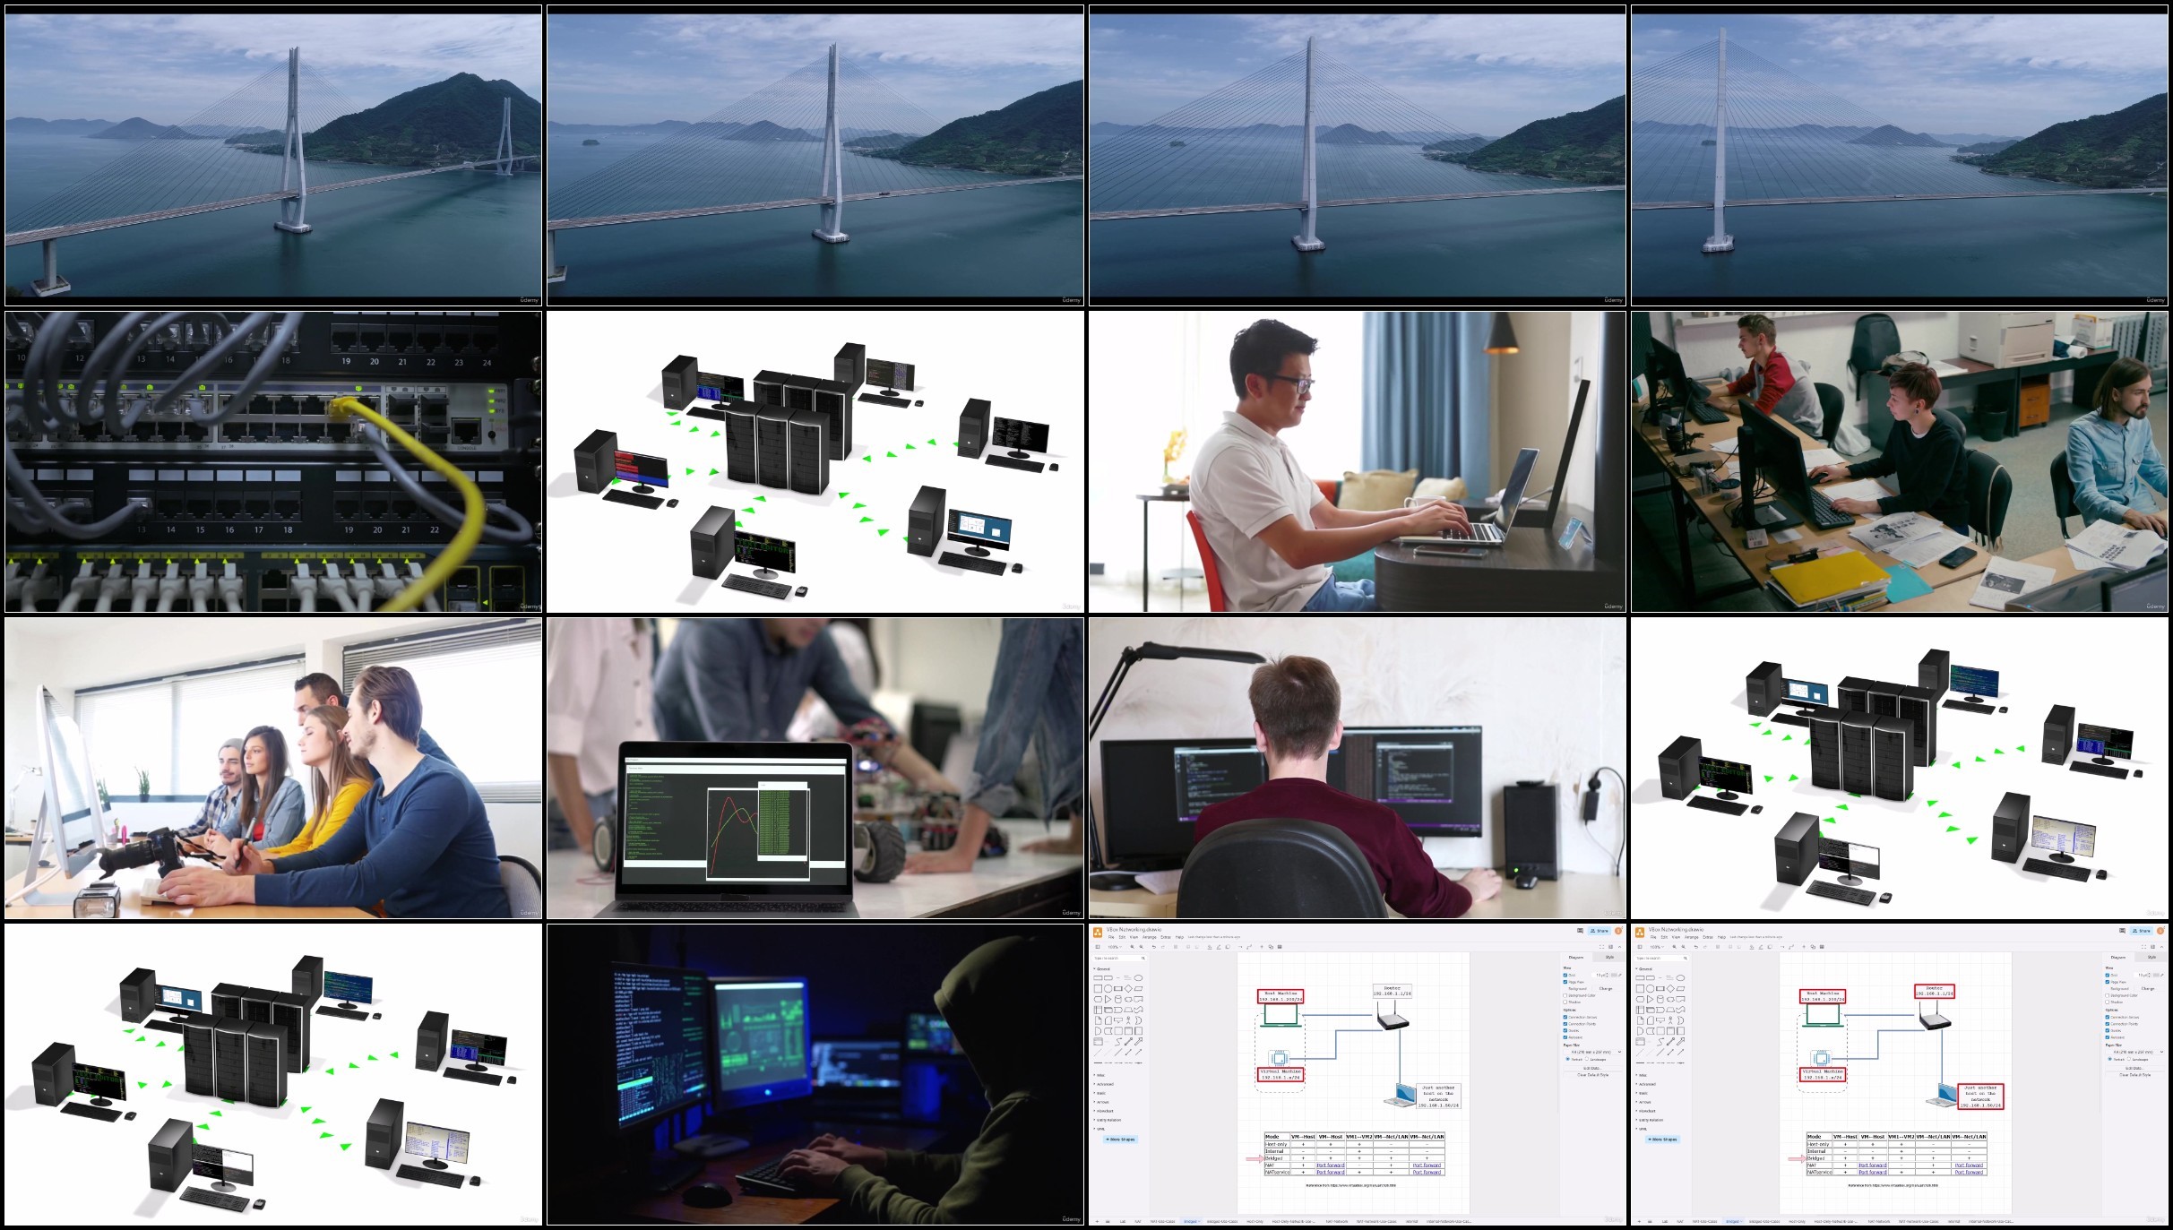Select cylinder shape in left draw.io shapes palette
This screenshot has width=2173, height=1230.
1118,1000
